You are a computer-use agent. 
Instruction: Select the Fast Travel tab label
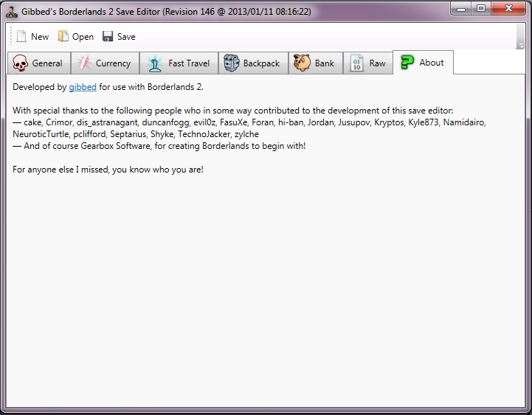pos(189,63)
